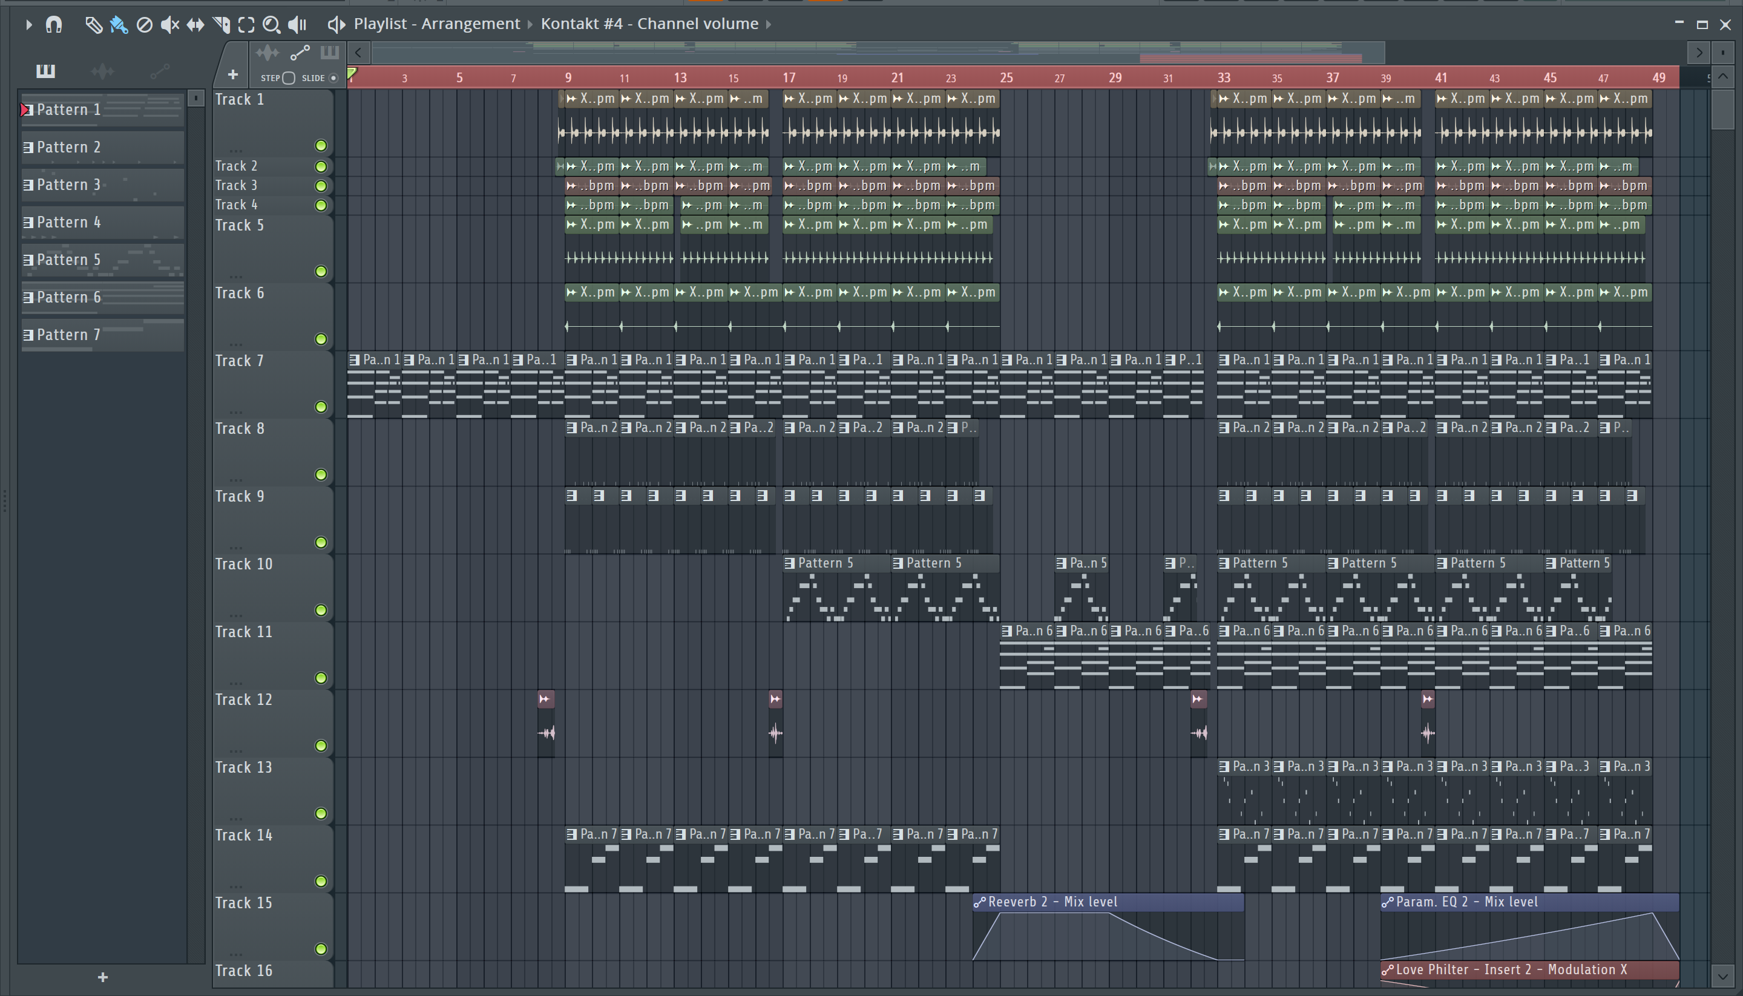Open the Reeverb 2 - Mix level clip menu
This screenshot has height=996, width=1743.
tap(980, 902)
